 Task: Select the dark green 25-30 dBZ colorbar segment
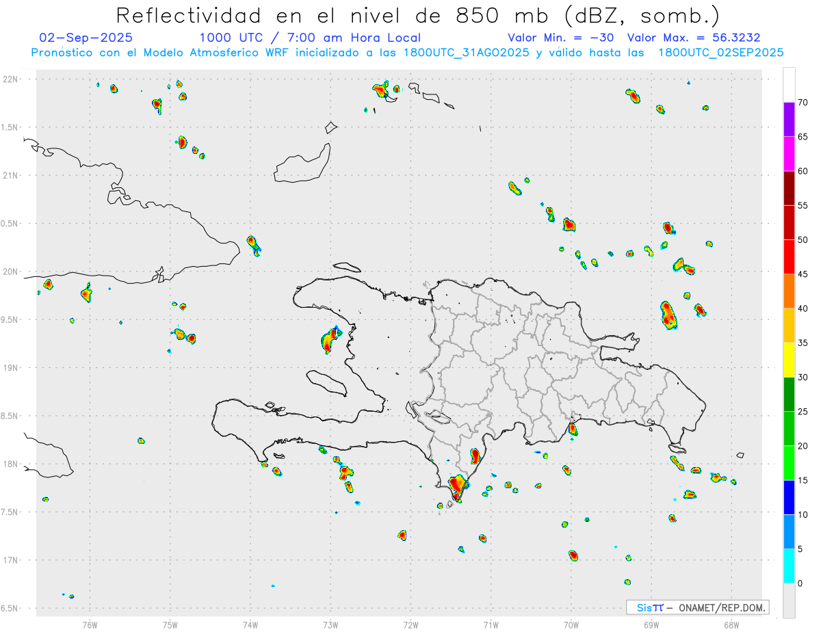point(789,395)
